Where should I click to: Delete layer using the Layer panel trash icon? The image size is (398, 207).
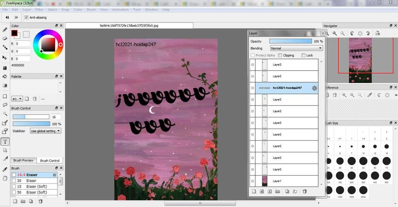coord(305,191)
